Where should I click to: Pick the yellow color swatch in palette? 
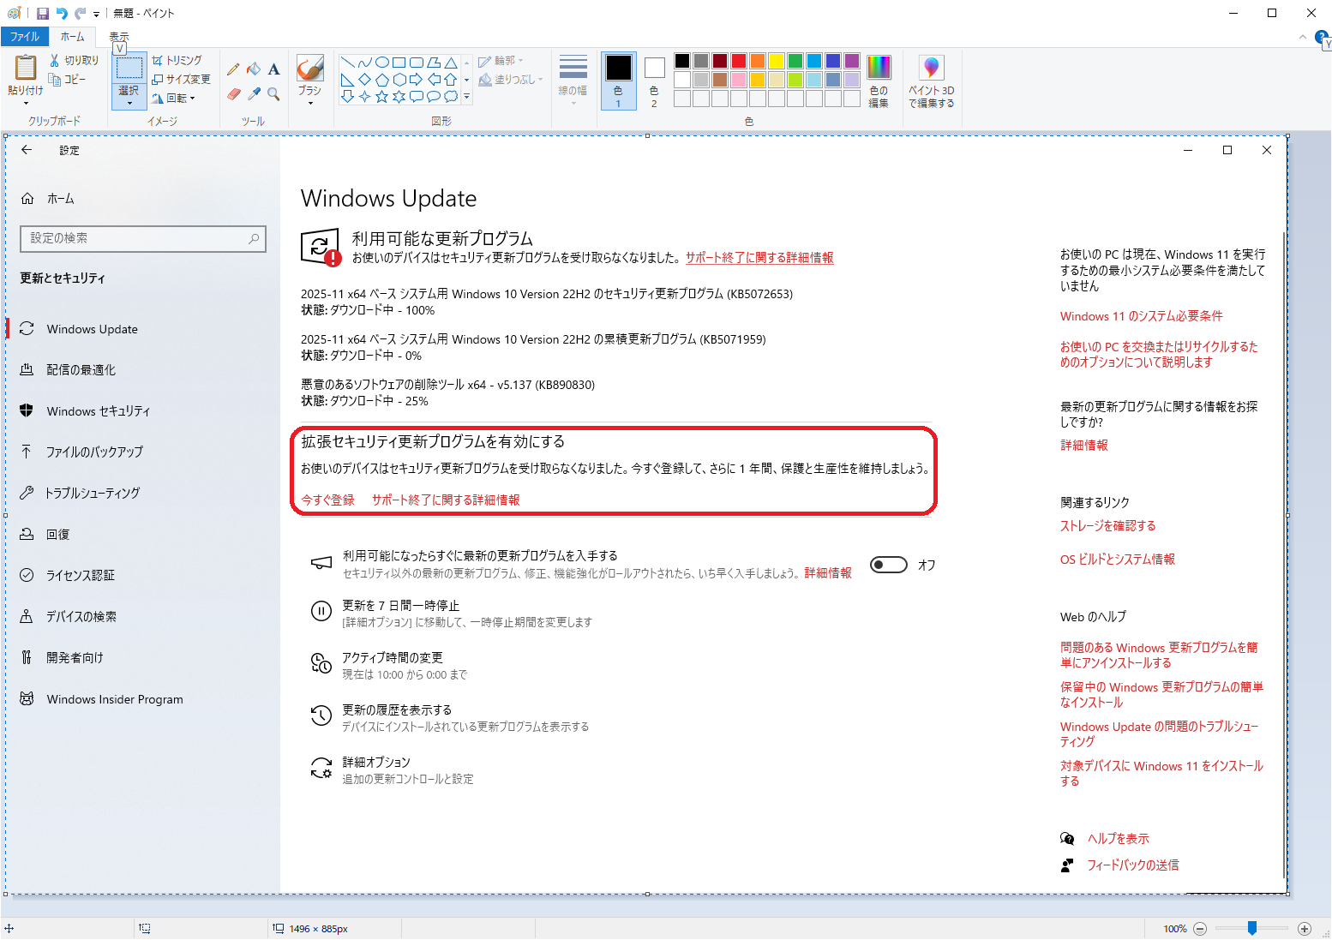pyautogui.click(x=777, y=61)
